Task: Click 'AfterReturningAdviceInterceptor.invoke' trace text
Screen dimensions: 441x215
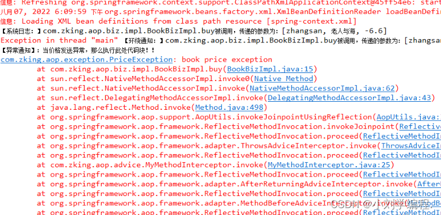Action: 327,184
